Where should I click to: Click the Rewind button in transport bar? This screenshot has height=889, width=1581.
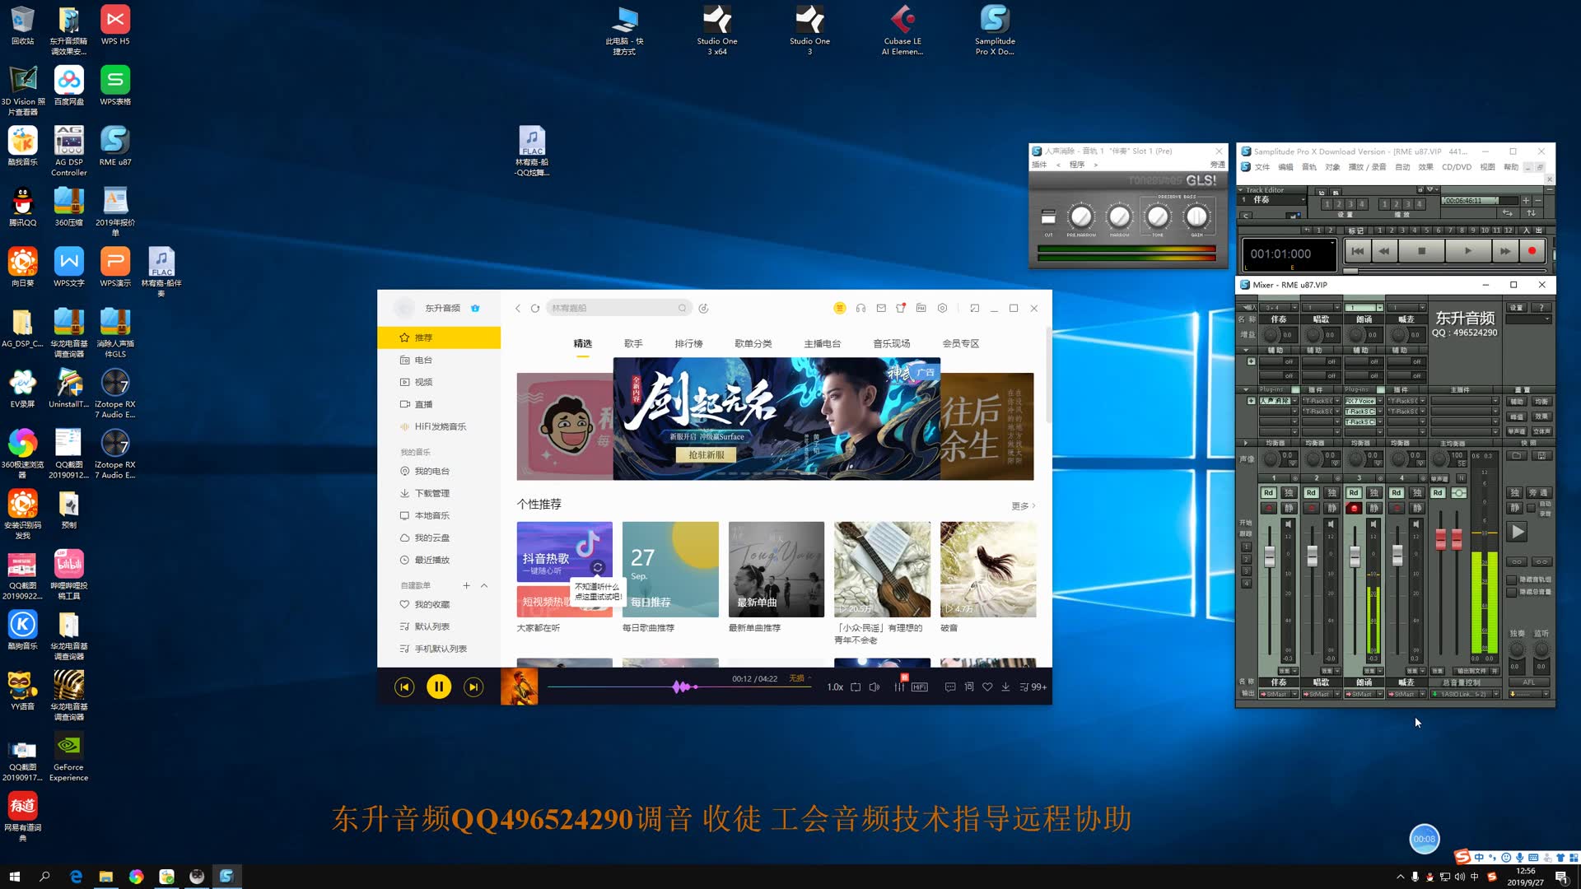pos(1383,252)
